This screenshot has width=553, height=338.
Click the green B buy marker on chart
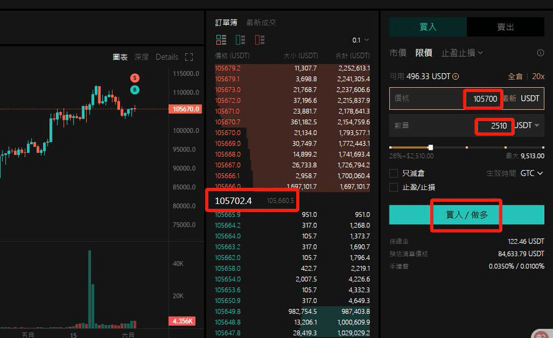[x=135, y=90]
